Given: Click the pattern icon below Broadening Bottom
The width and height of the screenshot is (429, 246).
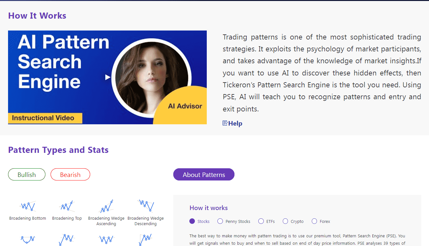Looking at the screenshot, I should [x=28, y=240].
